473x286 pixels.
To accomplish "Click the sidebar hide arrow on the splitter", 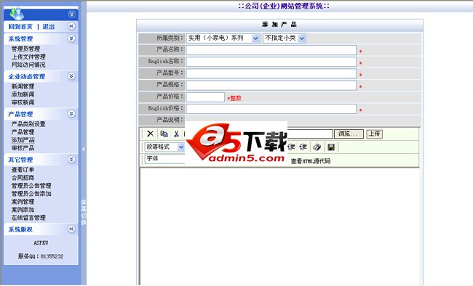I will (x=84, y=149).
